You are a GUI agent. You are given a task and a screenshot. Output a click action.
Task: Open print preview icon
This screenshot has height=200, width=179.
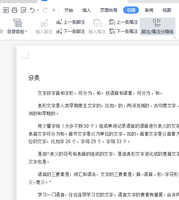coord(24,10)
